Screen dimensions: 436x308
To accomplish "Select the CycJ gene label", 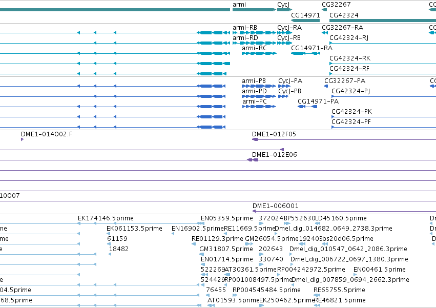I will coord(283,5).
